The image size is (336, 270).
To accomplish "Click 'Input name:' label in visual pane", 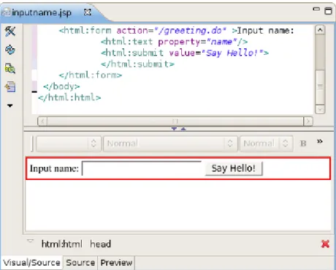I will 54,168.
